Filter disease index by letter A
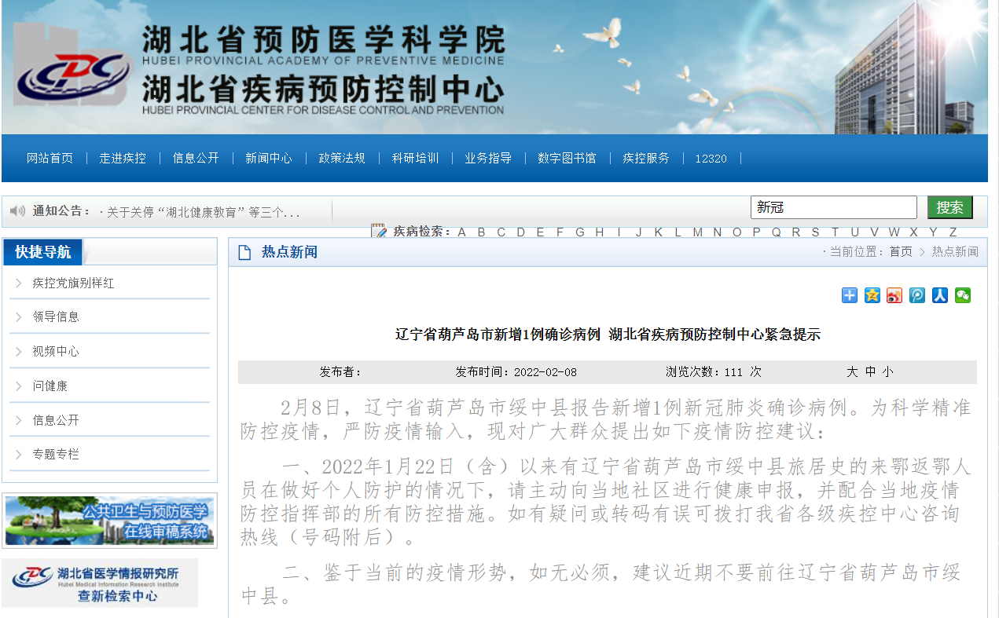 (462, 232)
